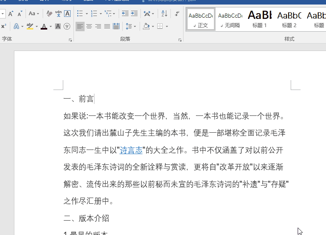Click the Distributed alignment icon
Screen dimensions: 326x235
[x=116, y=27]
